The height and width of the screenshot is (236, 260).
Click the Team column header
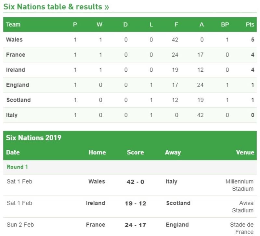pyautogui.click(x=13, y=25)
